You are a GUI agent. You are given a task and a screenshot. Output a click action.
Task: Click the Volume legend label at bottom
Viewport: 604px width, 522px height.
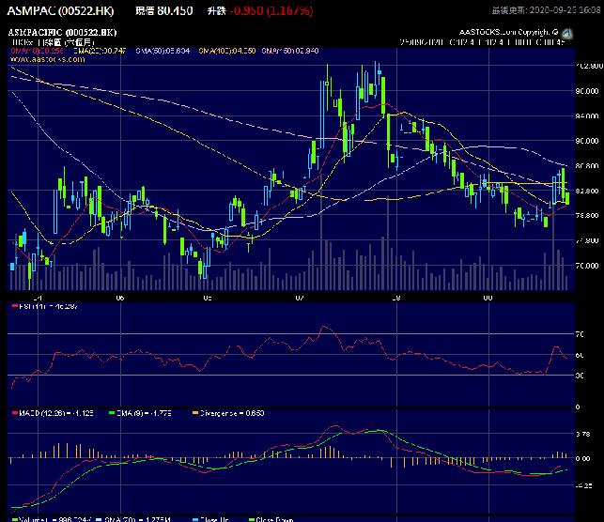click(54, 519)
